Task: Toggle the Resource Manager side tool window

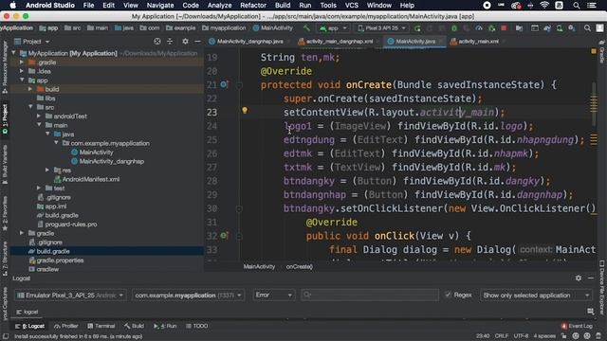Action: click(x=5, y=67)
